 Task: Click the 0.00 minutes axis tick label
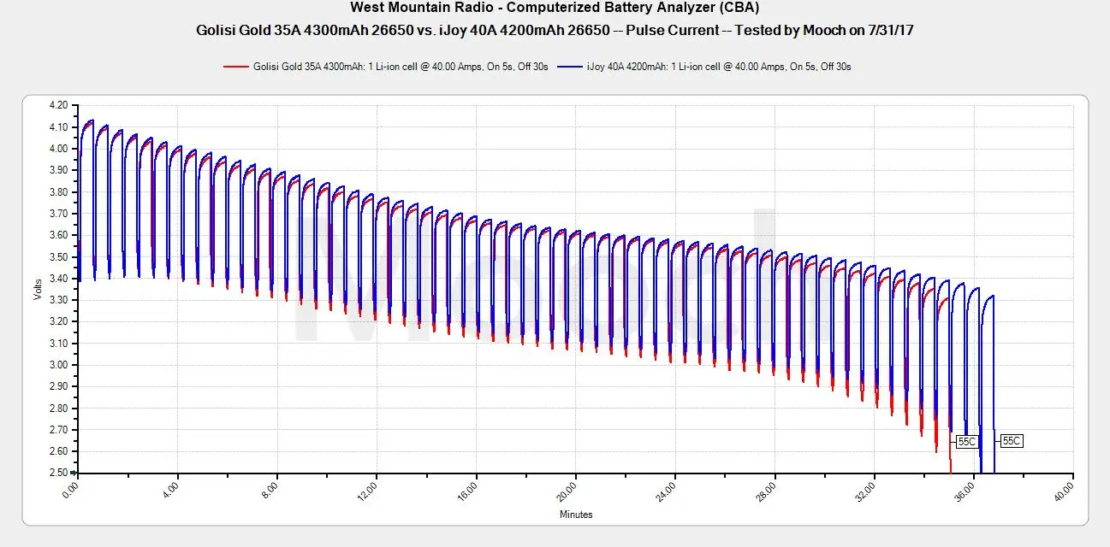coord(71,489)
